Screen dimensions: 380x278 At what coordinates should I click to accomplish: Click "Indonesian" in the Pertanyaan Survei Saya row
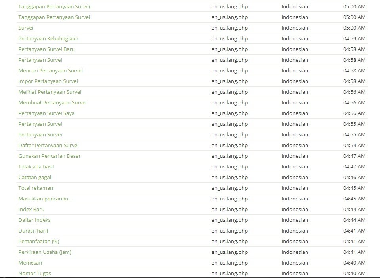295,113
